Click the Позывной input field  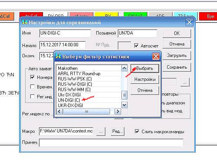coord(137,33)
